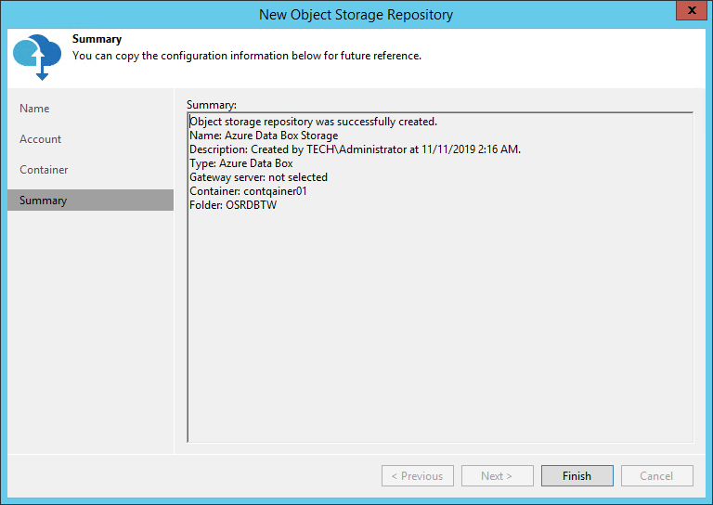713x505 pixels.
Task: Click the 'Folder: OSRDBTW' line
Action: point(233,205)
